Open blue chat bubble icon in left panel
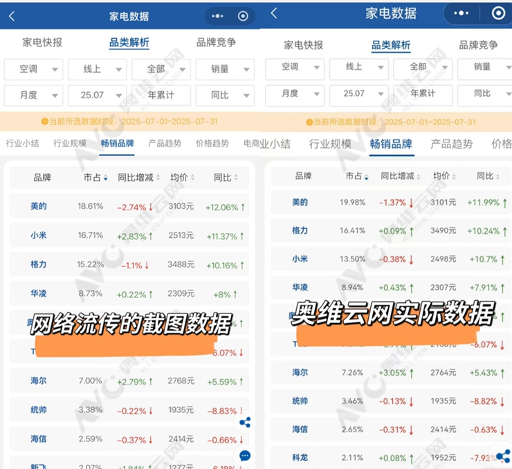512x469 pixels. 244,456
